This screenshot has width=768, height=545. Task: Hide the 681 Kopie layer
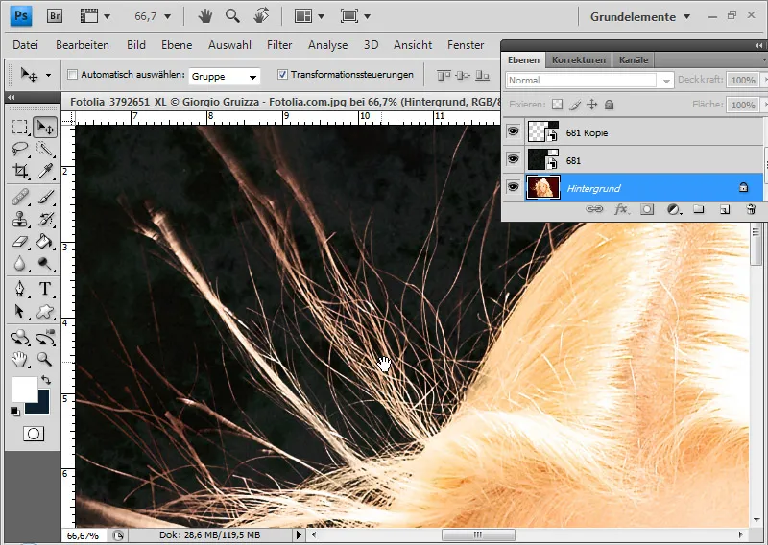(x=513, y=131)
